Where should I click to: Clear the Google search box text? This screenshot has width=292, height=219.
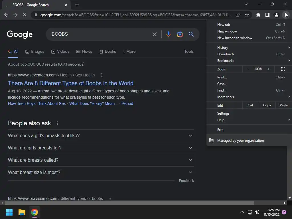tap(154, 34)
